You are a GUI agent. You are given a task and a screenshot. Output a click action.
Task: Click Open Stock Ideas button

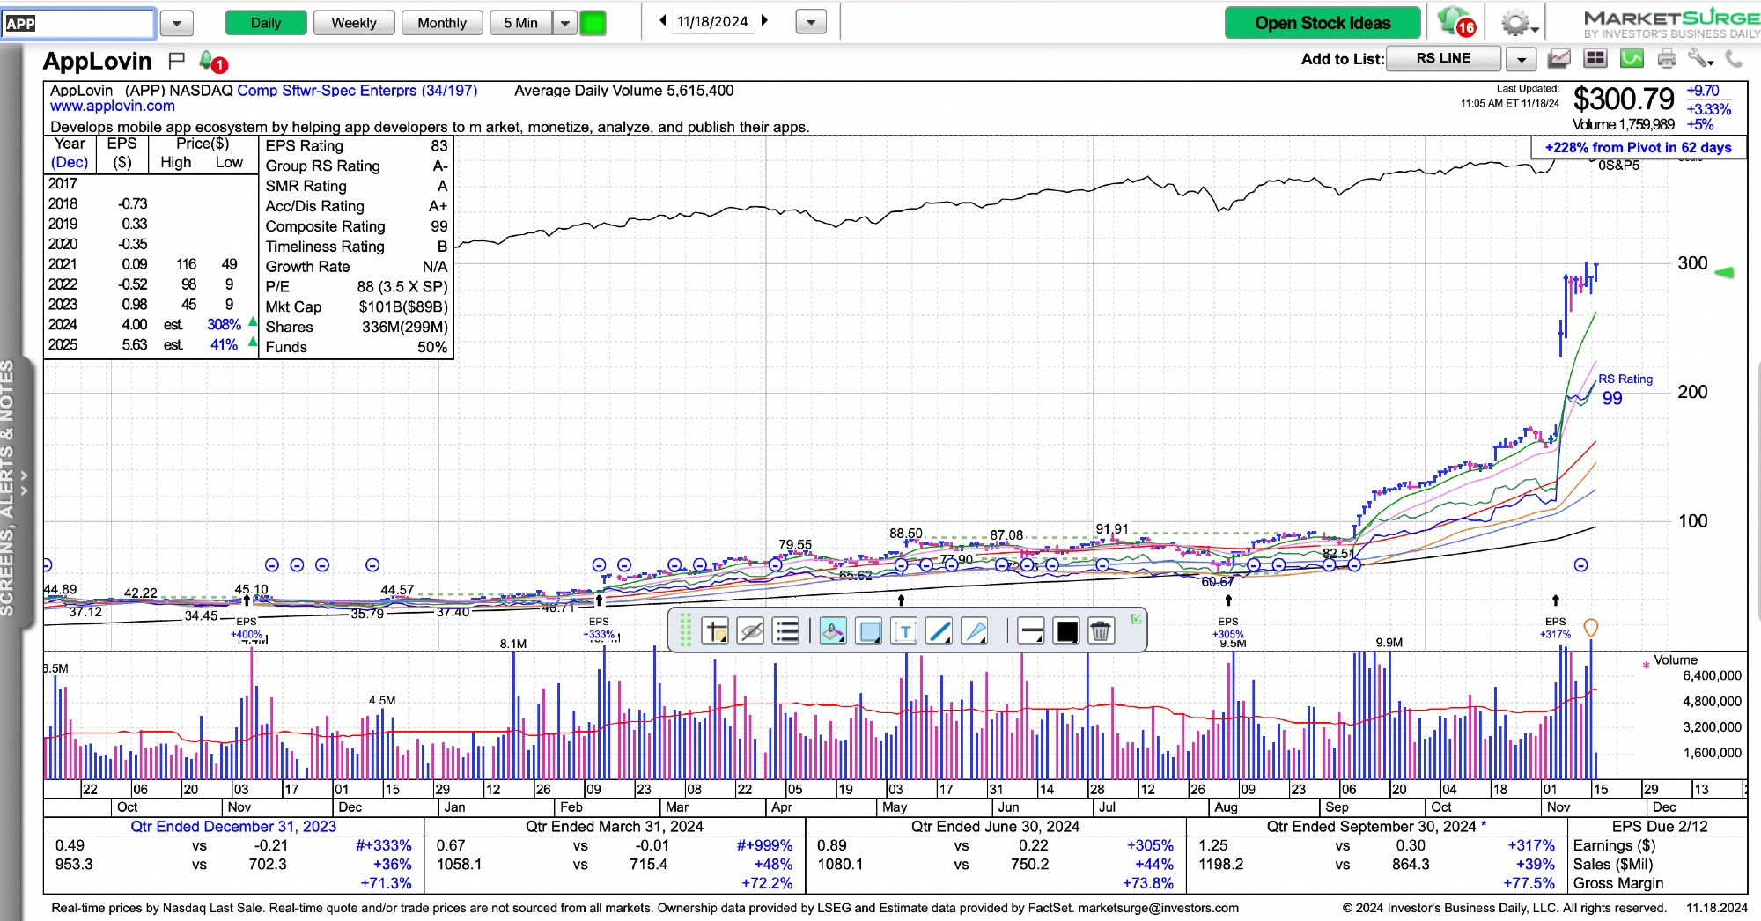coord(1323,23)
